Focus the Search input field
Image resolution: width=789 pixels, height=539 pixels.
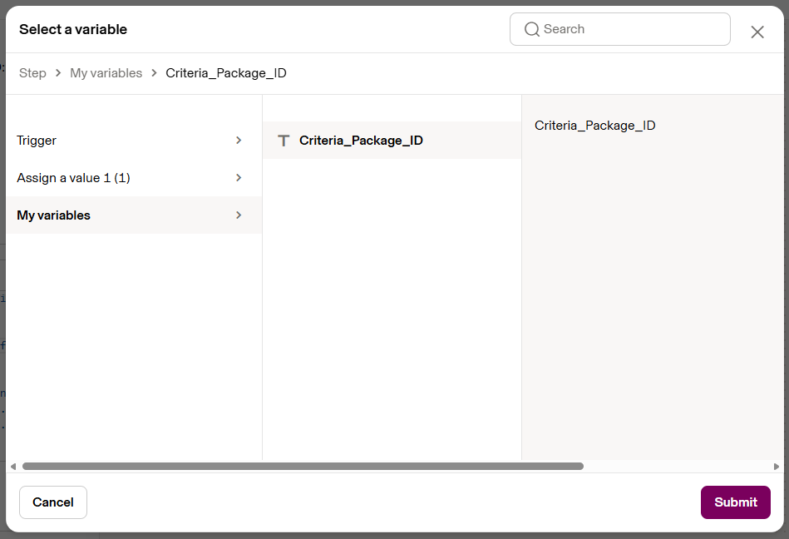tap(620, 29)
